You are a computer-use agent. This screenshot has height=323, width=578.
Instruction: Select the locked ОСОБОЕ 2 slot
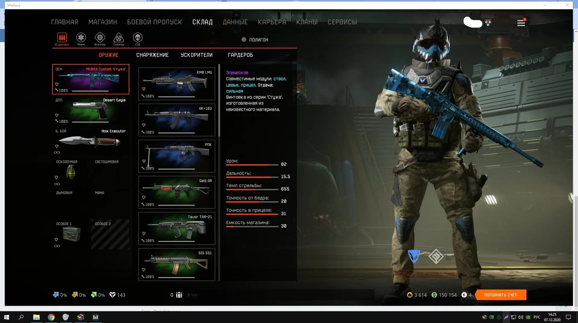coord(110,235)
